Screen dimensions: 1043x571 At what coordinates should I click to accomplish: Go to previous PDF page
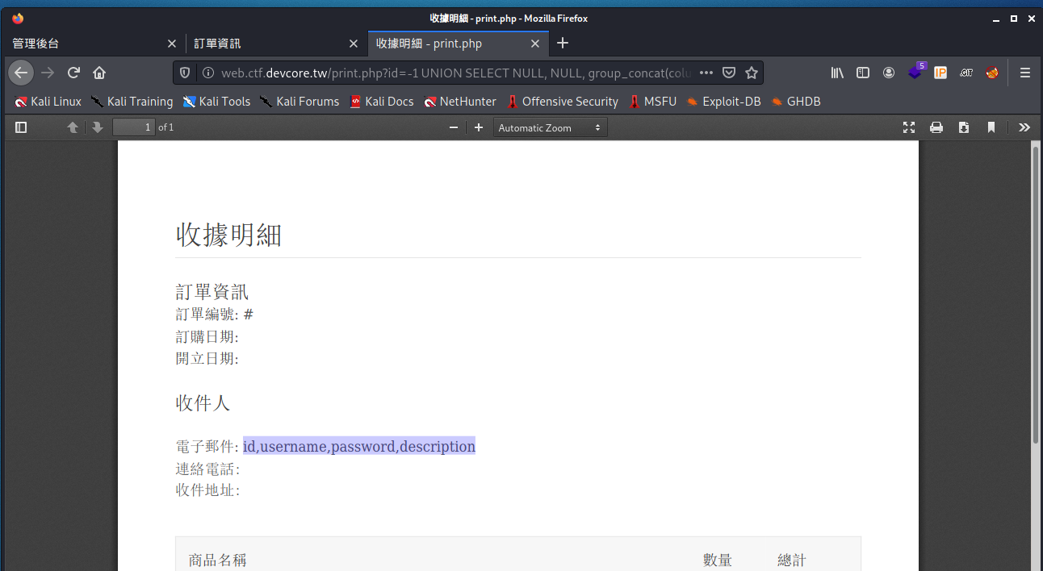coord(73,127)
